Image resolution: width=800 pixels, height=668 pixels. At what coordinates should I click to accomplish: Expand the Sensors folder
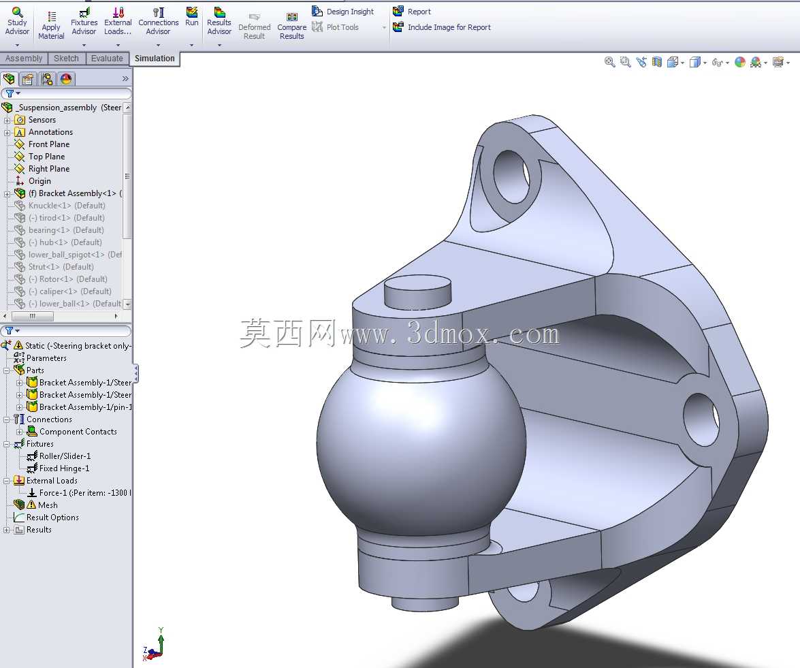point(7,121)
